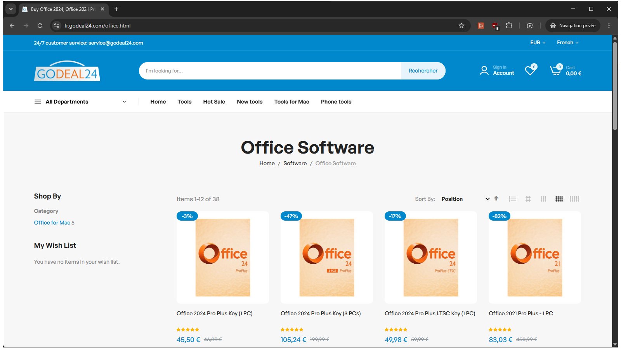Viewport: 621px width, 349px height.
Task: Switch to five-column grid view icon
Action: coord(574,199)
